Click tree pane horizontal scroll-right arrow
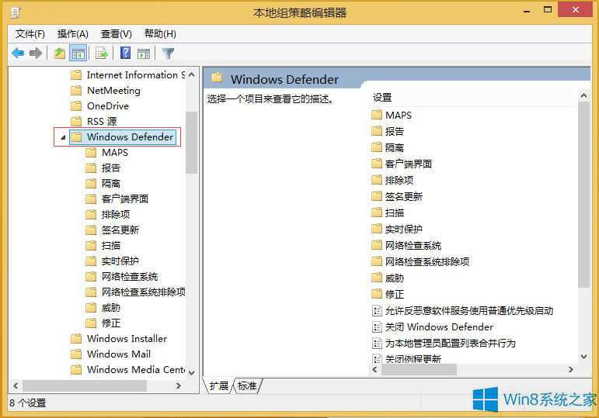This screenshot has width=599, height=418. coord(178,386)
